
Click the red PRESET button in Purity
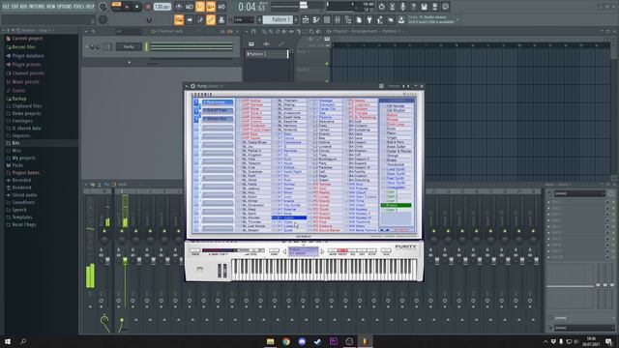coord(342,250)
